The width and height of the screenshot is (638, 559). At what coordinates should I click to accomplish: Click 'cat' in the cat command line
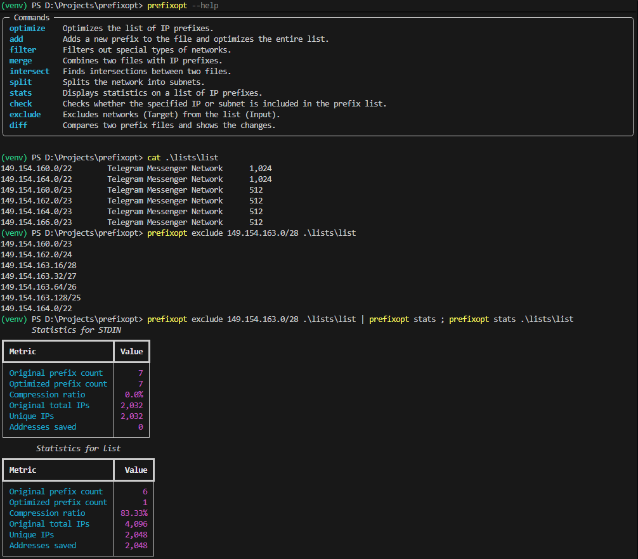tap(154, 158)
